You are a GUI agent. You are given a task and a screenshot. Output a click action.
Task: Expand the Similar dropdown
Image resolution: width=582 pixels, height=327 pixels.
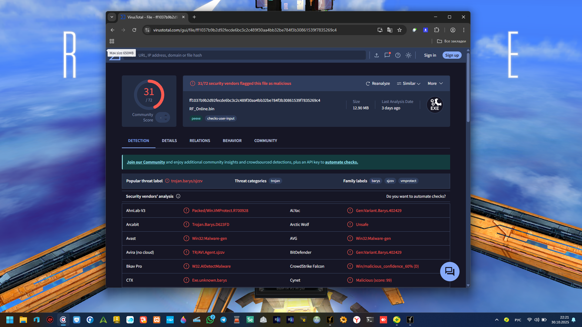[409, 84]
